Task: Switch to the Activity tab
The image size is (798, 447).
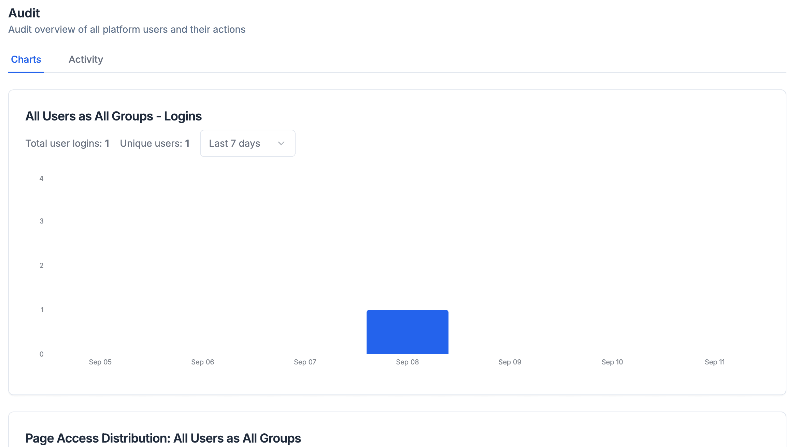Action: click(86, 59)
